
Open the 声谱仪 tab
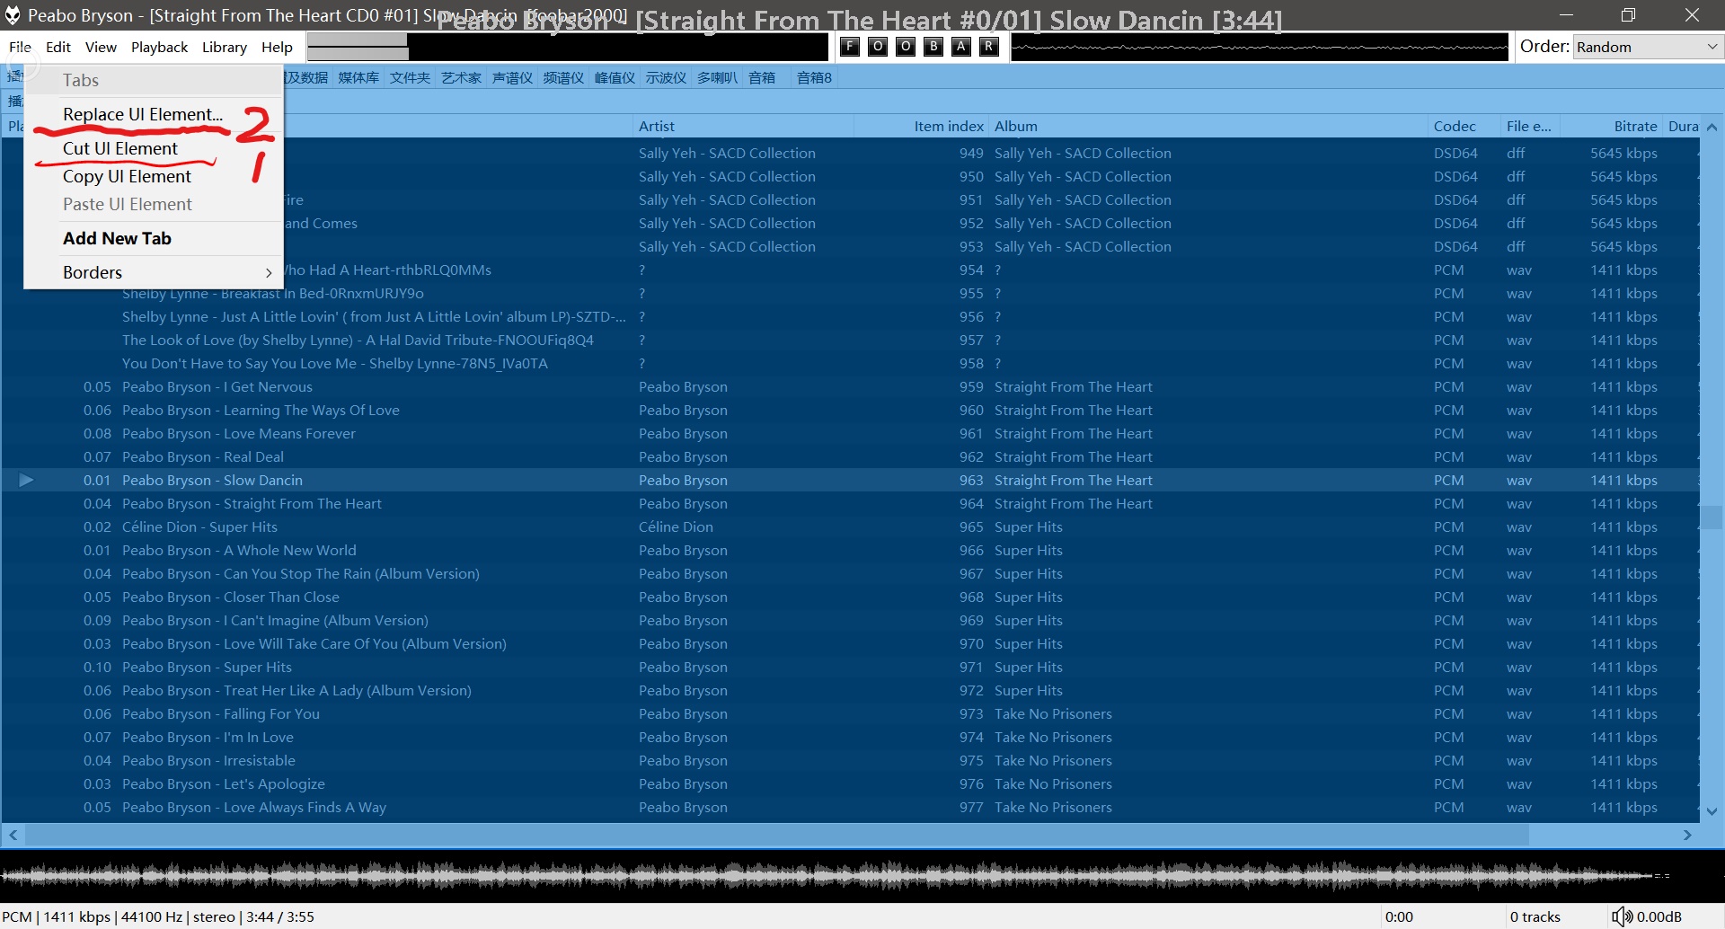(512, 78)
